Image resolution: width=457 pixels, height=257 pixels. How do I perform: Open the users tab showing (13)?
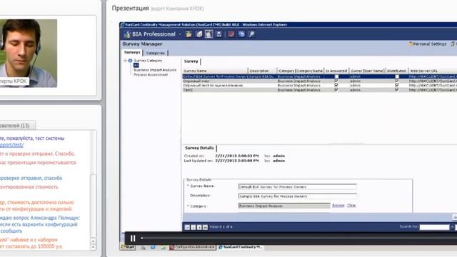click(x=17, y=126)
